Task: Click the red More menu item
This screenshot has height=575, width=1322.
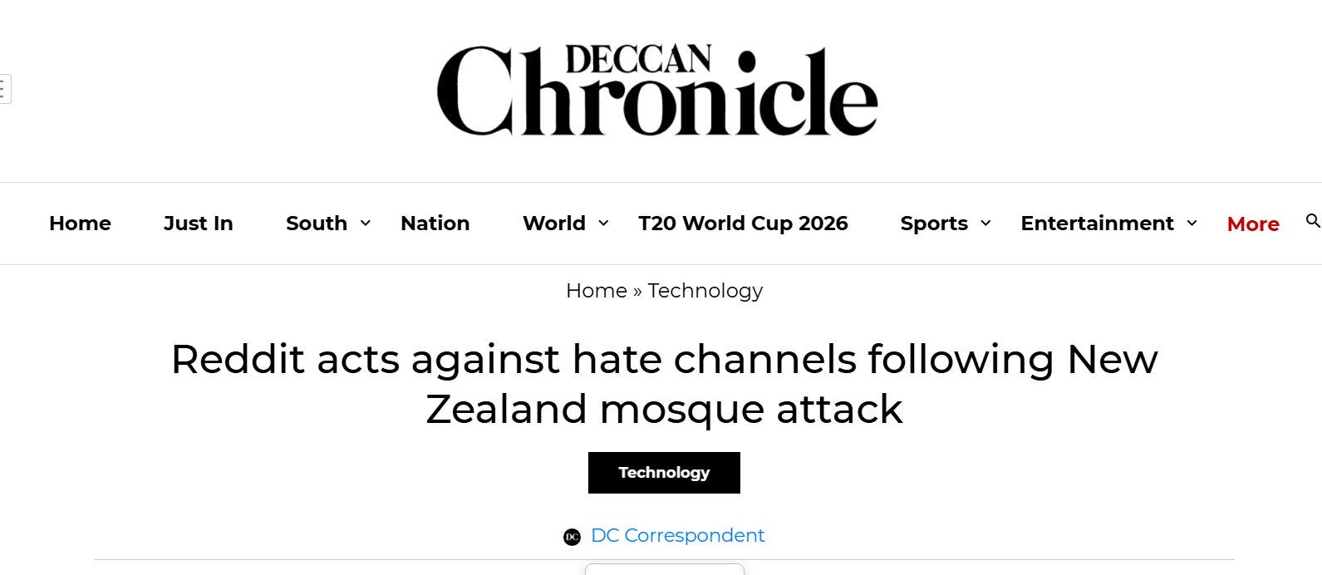Action: pyautogui.click(x=1253, y=224)
